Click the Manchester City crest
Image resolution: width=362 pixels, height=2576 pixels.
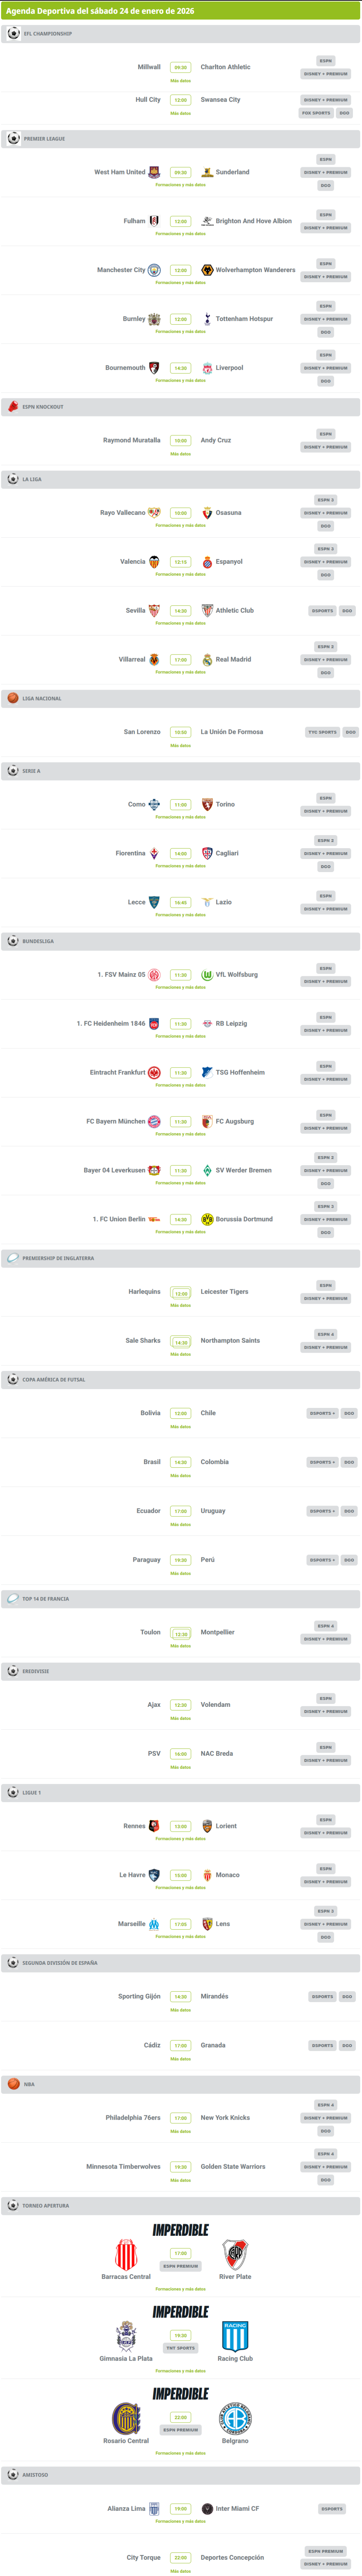(154, 270)
